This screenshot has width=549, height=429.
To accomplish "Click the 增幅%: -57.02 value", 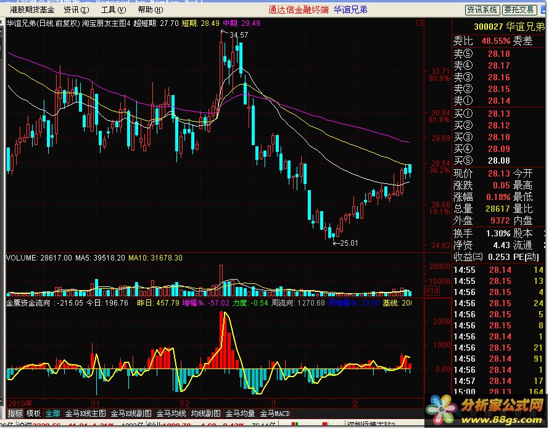I will [206, 303].
